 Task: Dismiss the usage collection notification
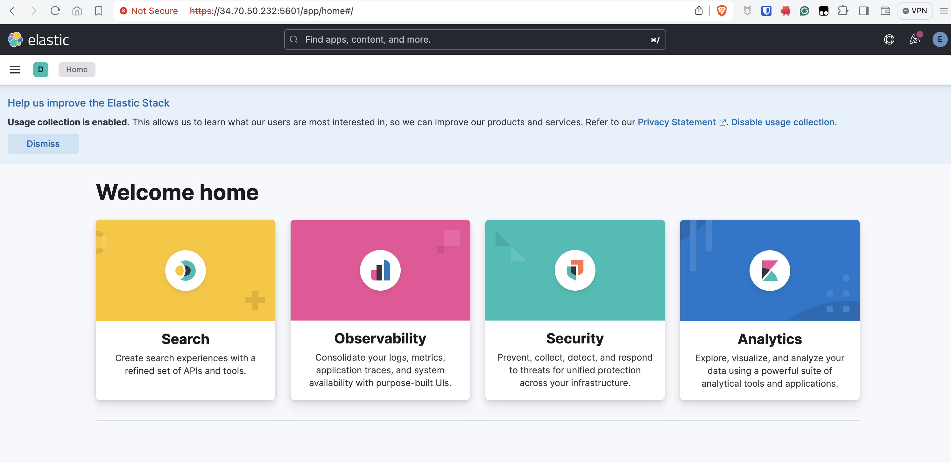43,144
